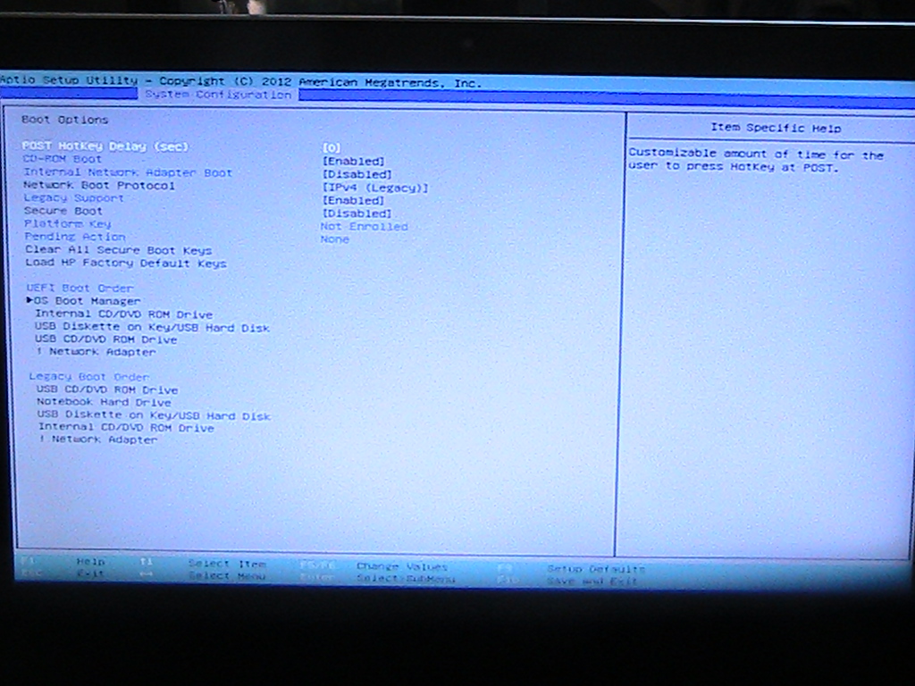This screenshot has width=915, height=686.
Task: Click the Help hint in footer
Action: point(90,562)
